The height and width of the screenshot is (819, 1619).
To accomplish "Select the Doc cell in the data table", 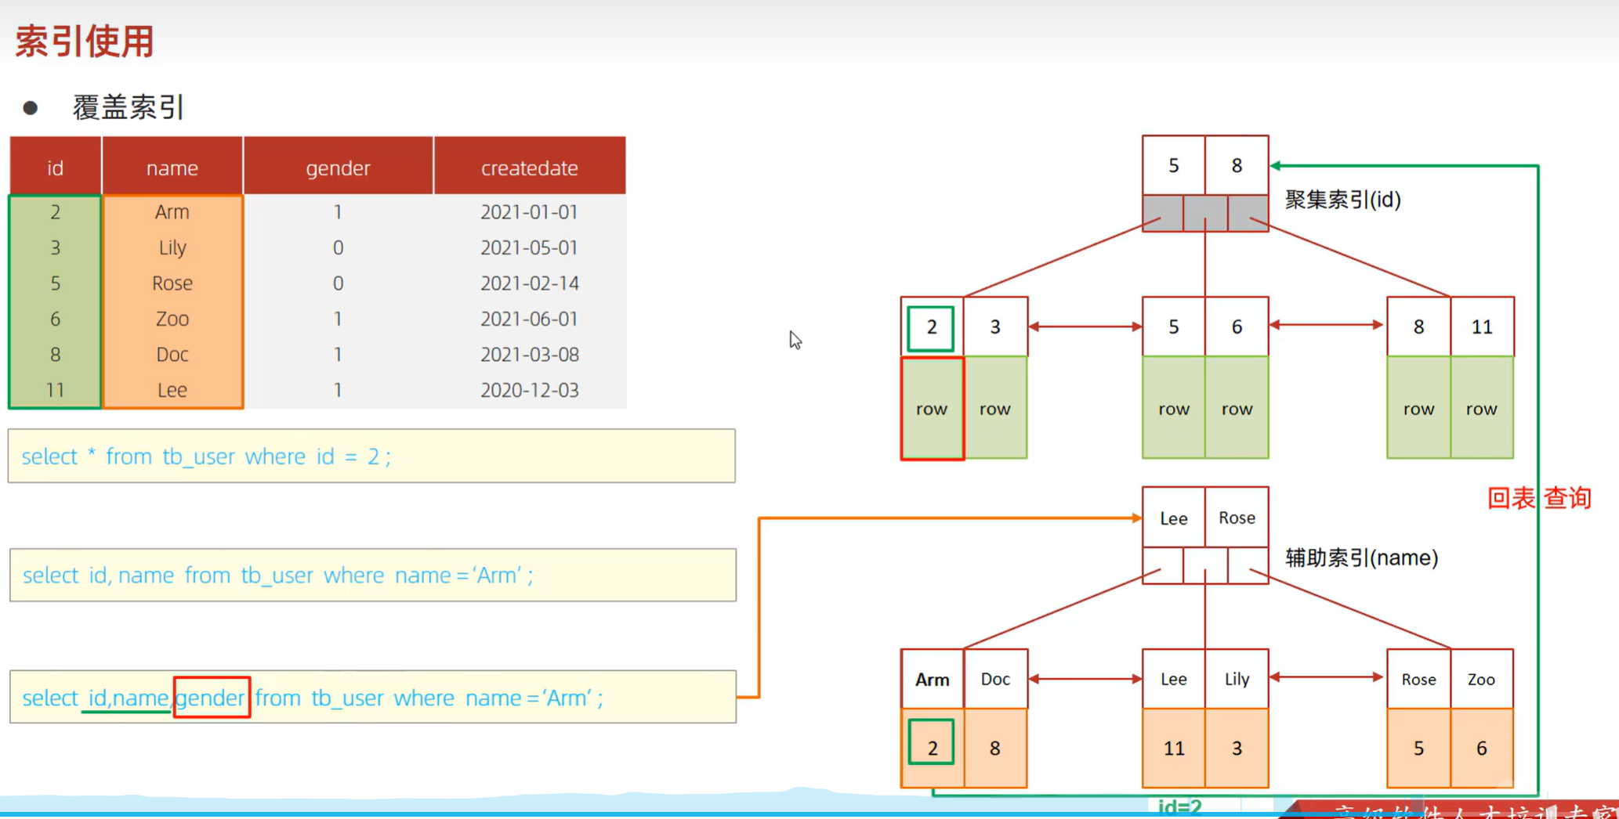I will pyautogui.click(x=172, y=355).
